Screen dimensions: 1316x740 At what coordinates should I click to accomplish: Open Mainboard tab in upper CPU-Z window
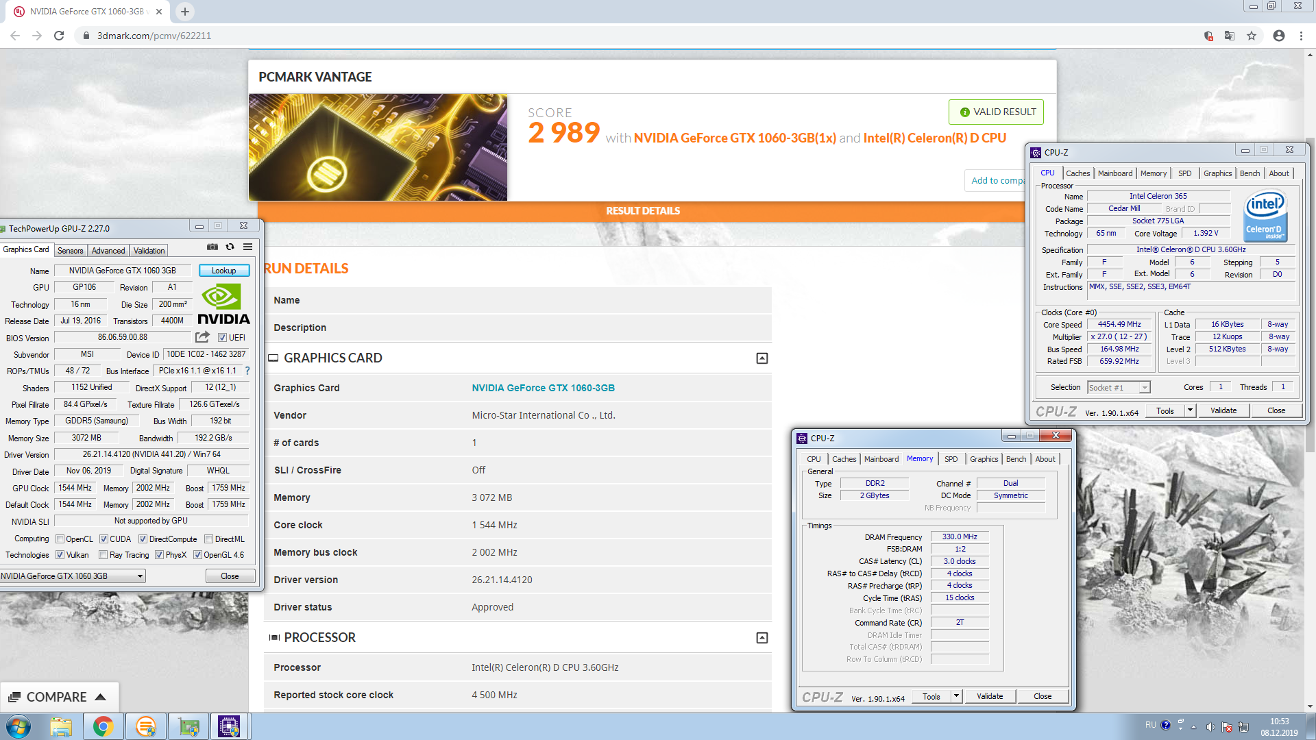[1114, 173]
